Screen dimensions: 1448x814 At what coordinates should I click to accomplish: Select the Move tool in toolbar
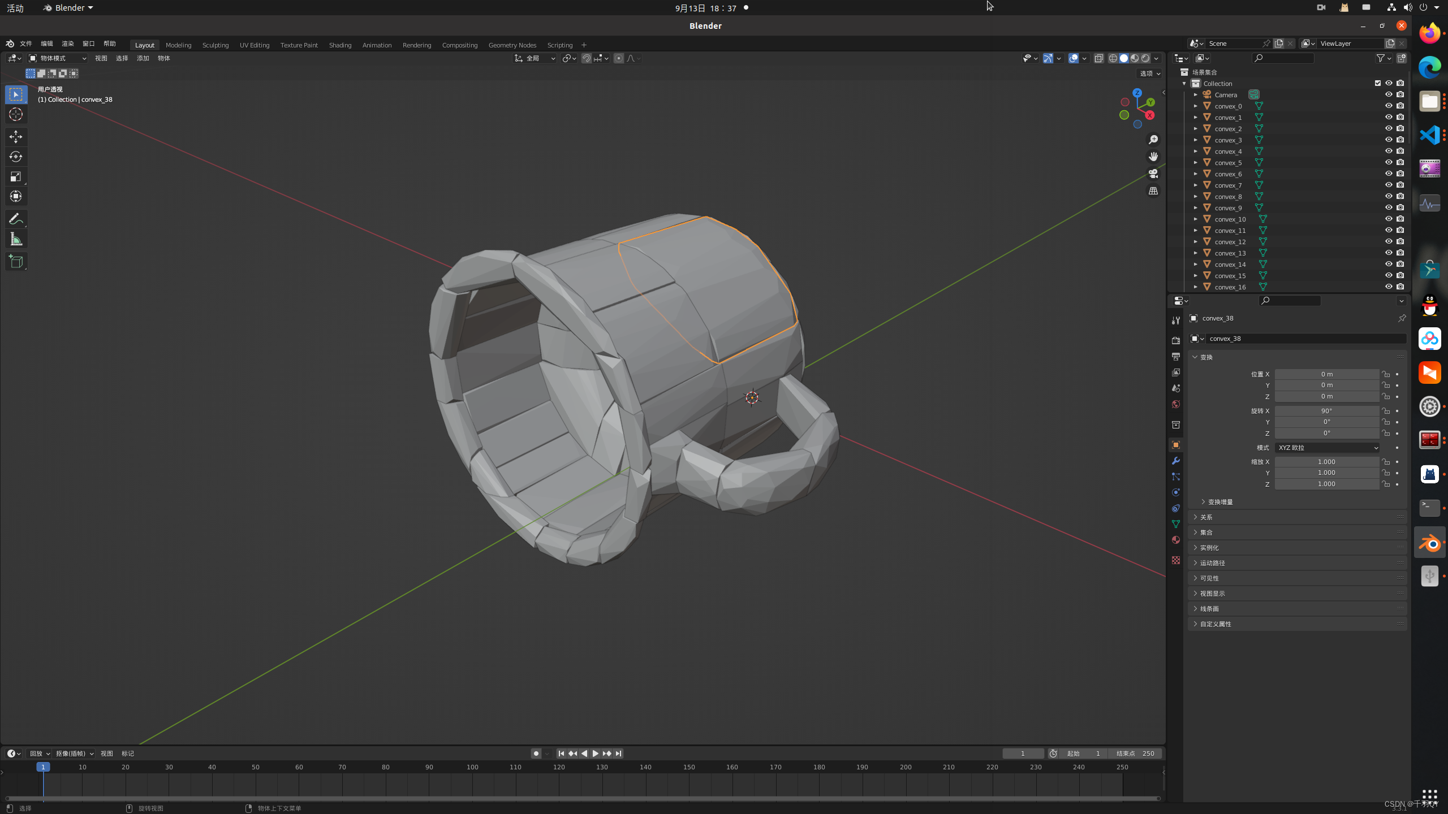pos(15,135)
